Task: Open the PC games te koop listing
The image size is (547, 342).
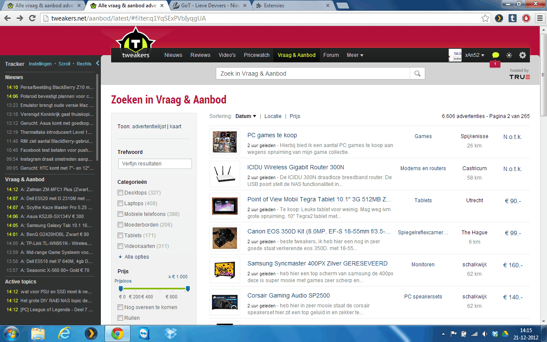Action: 272,135
